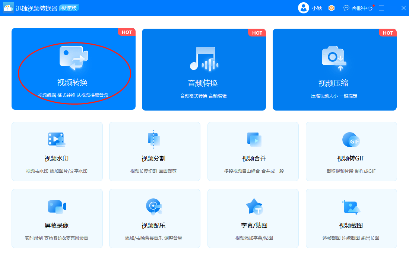409x271 pixels.
Task: Click description 逐帧截图 连续截图 输出长图
Action: coord(351,238)
